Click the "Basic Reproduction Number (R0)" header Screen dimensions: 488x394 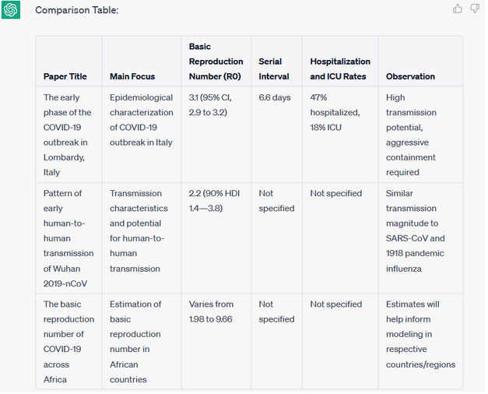(x=216, y=62)
